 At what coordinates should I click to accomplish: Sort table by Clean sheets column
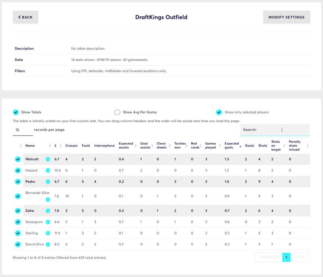tap(164, 146)
